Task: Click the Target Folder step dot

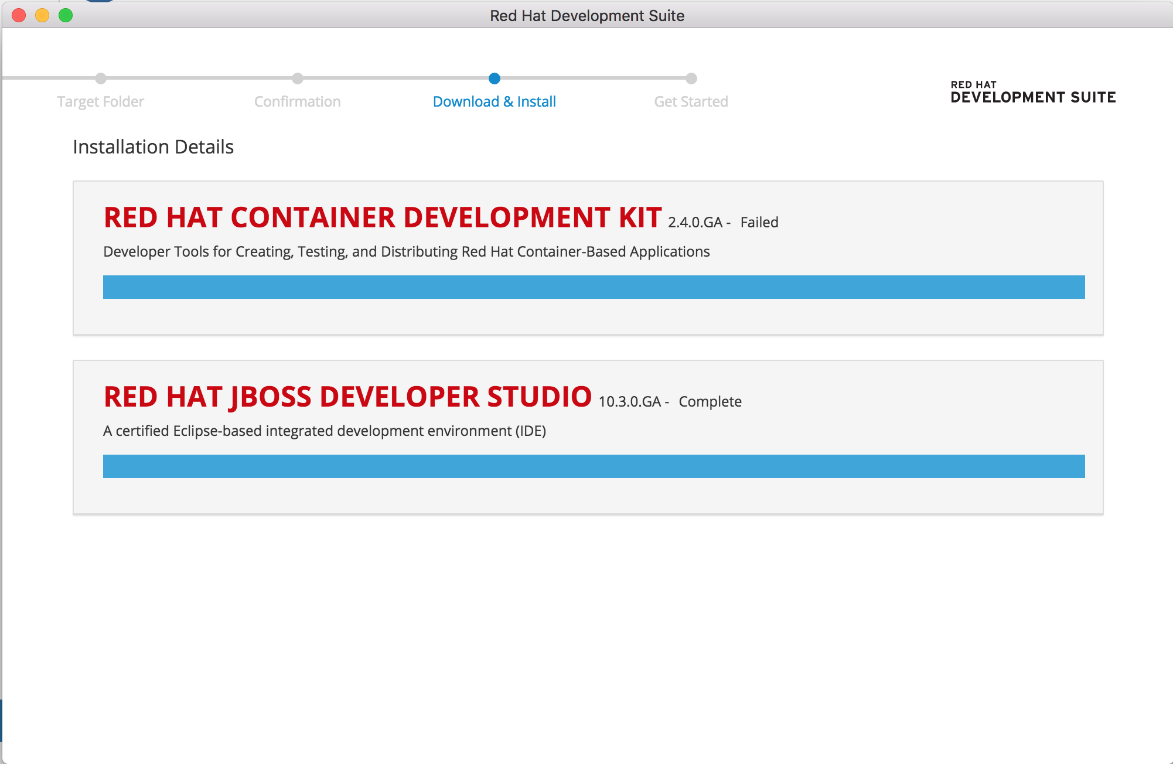Action: [101, 79]
